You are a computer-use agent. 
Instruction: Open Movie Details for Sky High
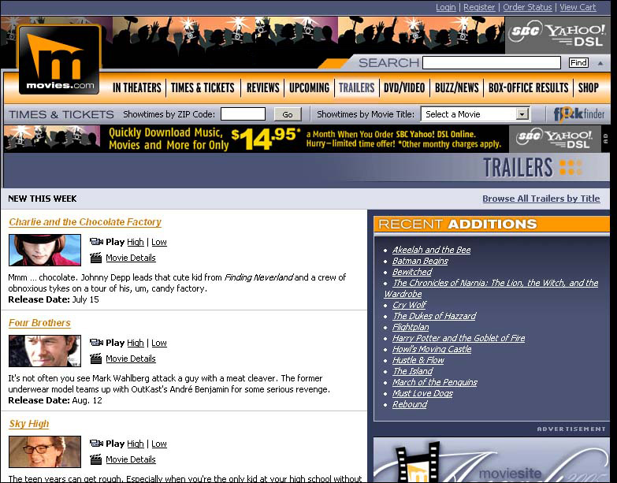click(x=131, y=459)
